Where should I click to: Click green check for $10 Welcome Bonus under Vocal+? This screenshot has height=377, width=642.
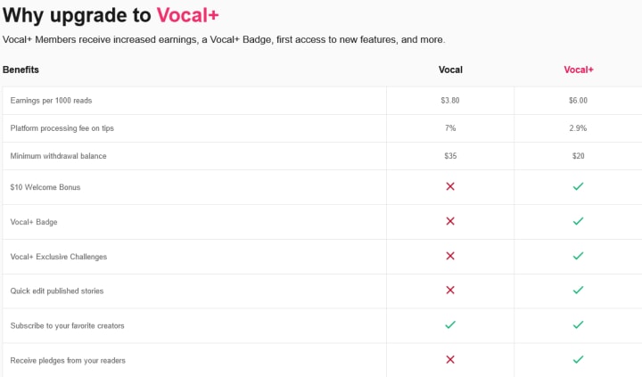578,186
